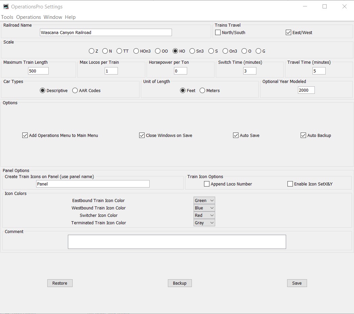The image size is (354, 314).
Task: Set unit of length to Meters
Action: (x=202, y=90)
